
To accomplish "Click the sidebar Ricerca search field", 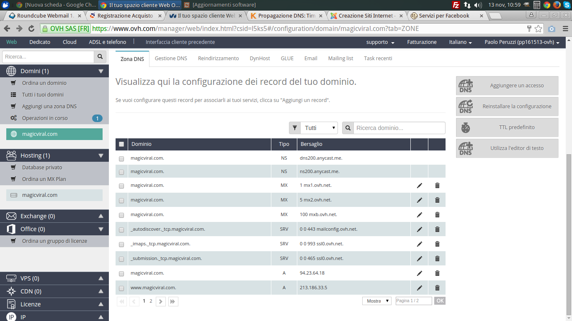I will (x=48, y=57).
